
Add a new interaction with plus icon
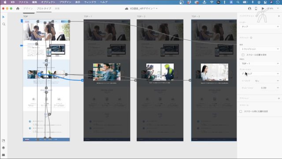tap(279, 16)
